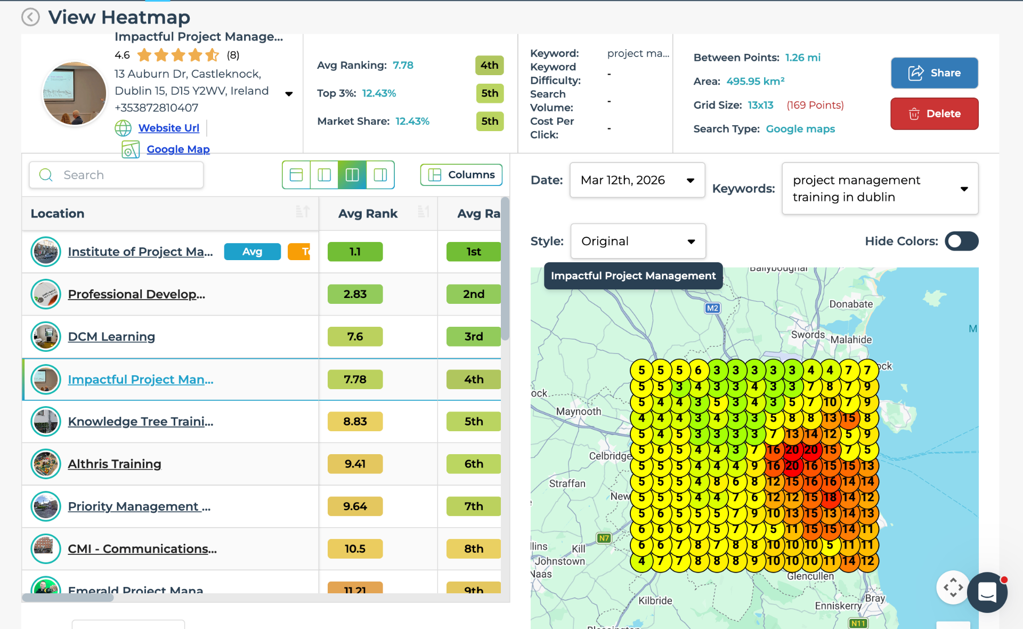1023x629 pixels.
Task: Open the chat support widget
Action: click(987, 592)
